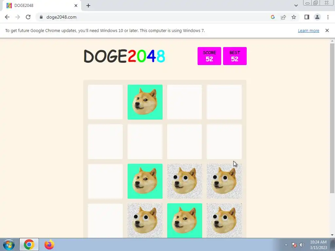This screenshot has width=335, height=251.
Task: Show hidden system tray icons
Action: click(x=286, y=245)
